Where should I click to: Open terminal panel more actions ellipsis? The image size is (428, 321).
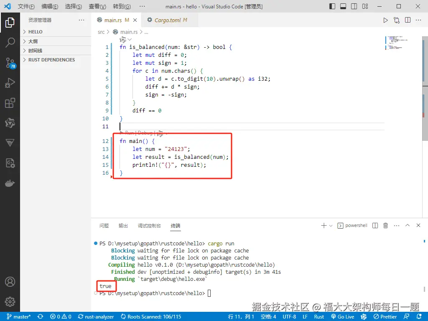point(397,225)
